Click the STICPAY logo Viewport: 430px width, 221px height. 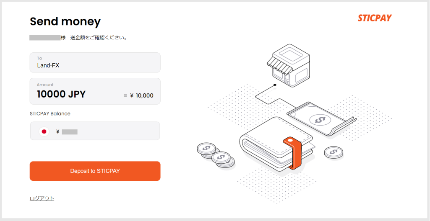(375, 18)
